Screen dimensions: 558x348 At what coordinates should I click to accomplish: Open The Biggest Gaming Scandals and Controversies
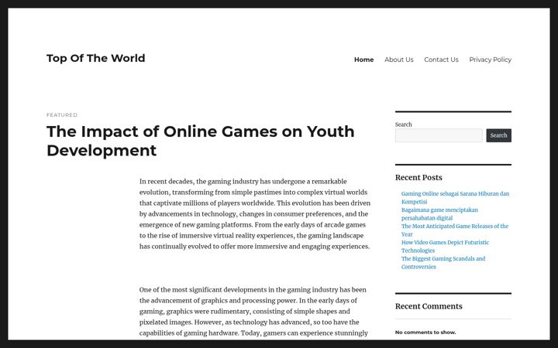[443, 263]
